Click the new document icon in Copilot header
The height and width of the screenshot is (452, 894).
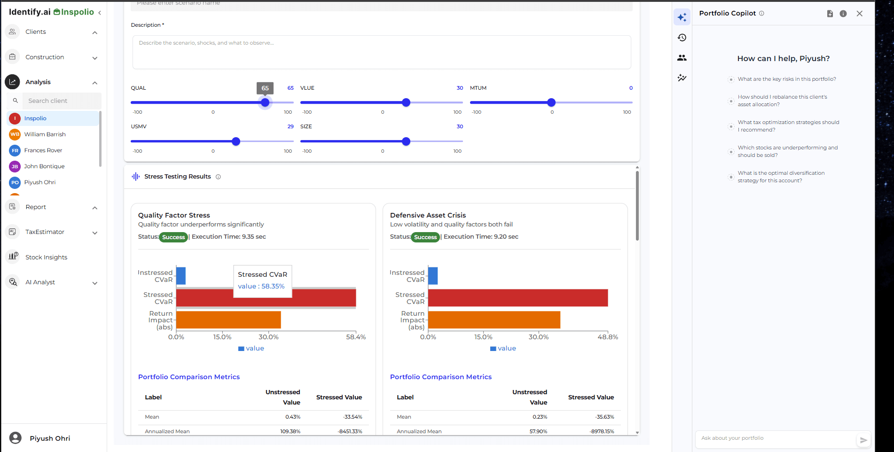(830, 14)
